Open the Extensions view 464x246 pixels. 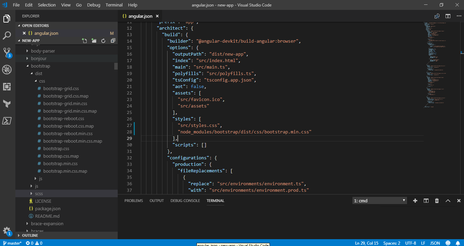[x=7, y=87]
